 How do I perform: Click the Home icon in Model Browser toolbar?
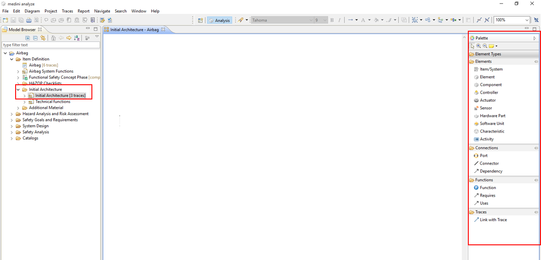click(x=54, y=38)
